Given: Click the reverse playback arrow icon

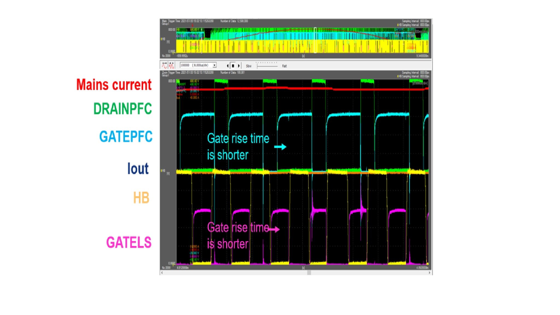Looking at the screenshot, I should 227,66.
